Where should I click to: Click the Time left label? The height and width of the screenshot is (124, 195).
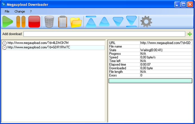(x=115, y=61)
